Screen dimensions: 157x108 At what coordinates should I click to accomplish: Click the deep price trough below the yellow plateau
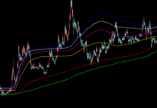(45, 74)
